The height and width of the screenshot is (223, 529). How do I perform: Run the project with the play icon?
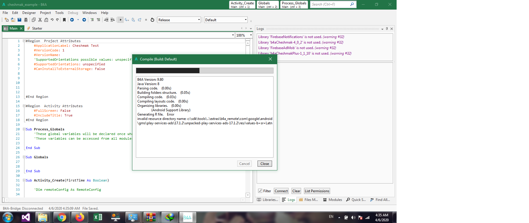coord(120,20)
